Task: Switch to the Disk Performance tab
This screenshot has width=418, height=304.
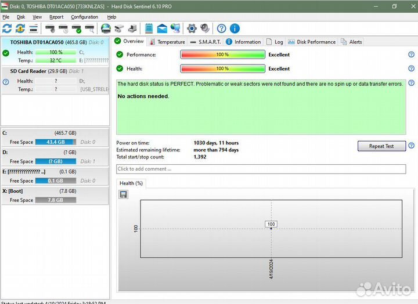Action: click(x=312, y=42)
